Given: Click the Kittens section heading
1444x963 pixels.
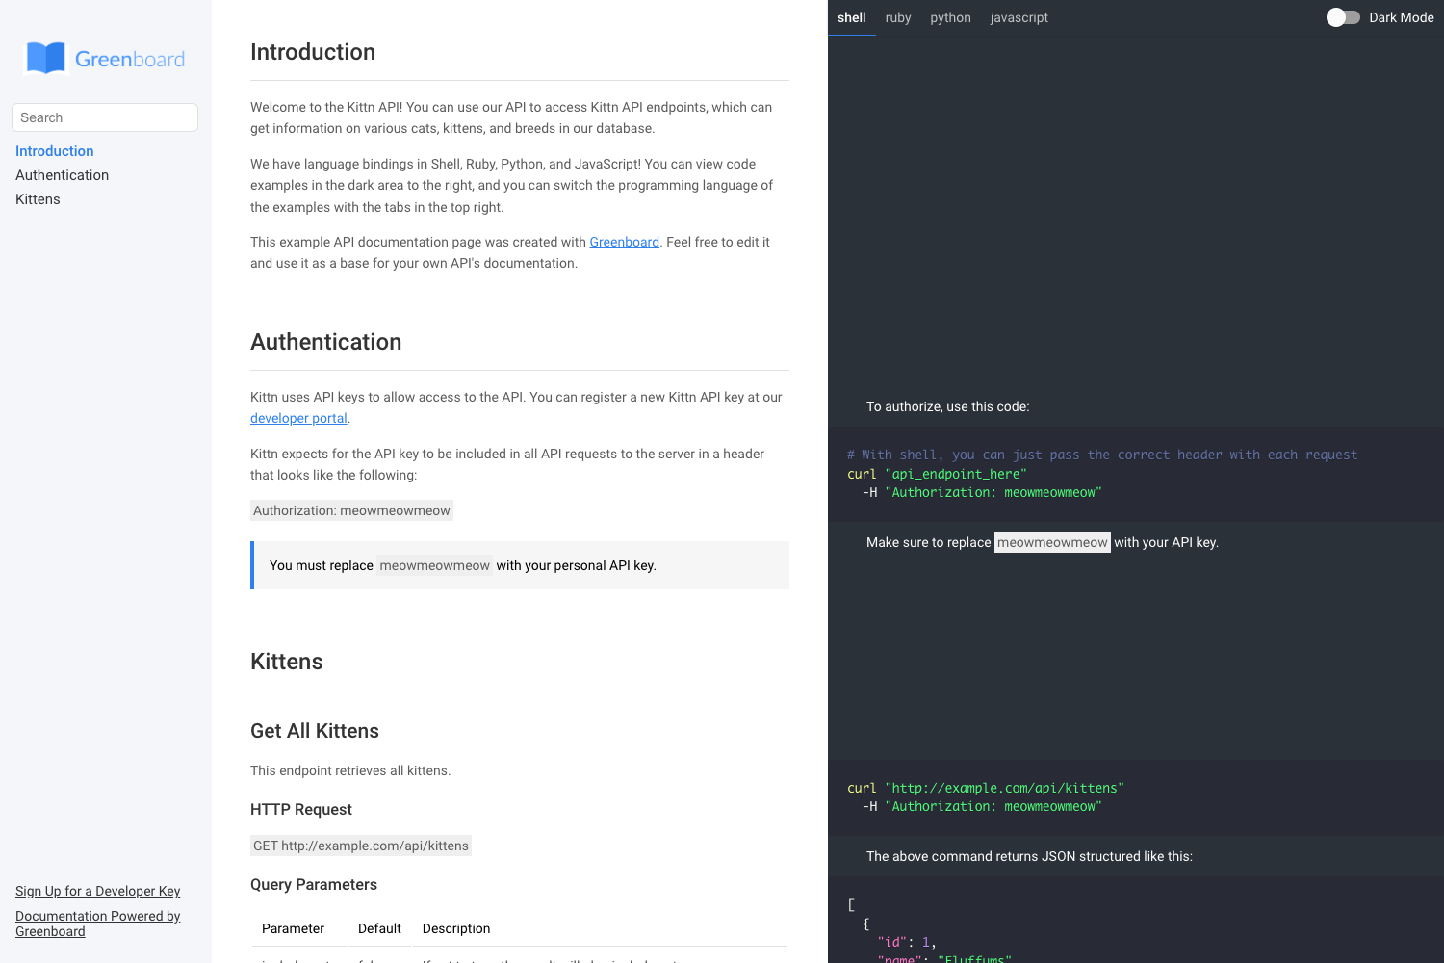Looking at the screenshot, I should [x=287, y=662].
